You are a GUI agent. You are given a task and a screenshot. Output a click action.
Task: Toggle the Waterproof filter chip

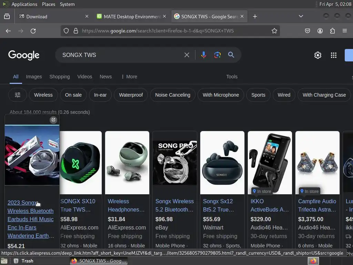(x=131, y=95)
